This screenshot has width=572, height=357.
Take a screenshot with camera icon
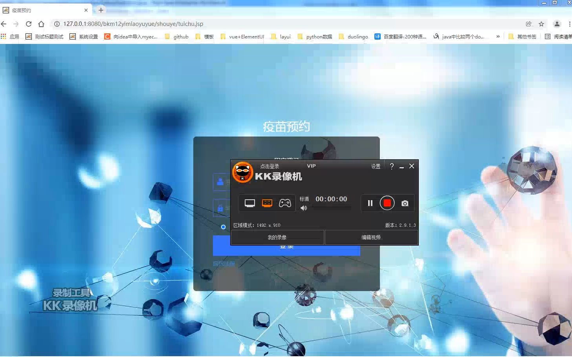(x=405, y=203)
